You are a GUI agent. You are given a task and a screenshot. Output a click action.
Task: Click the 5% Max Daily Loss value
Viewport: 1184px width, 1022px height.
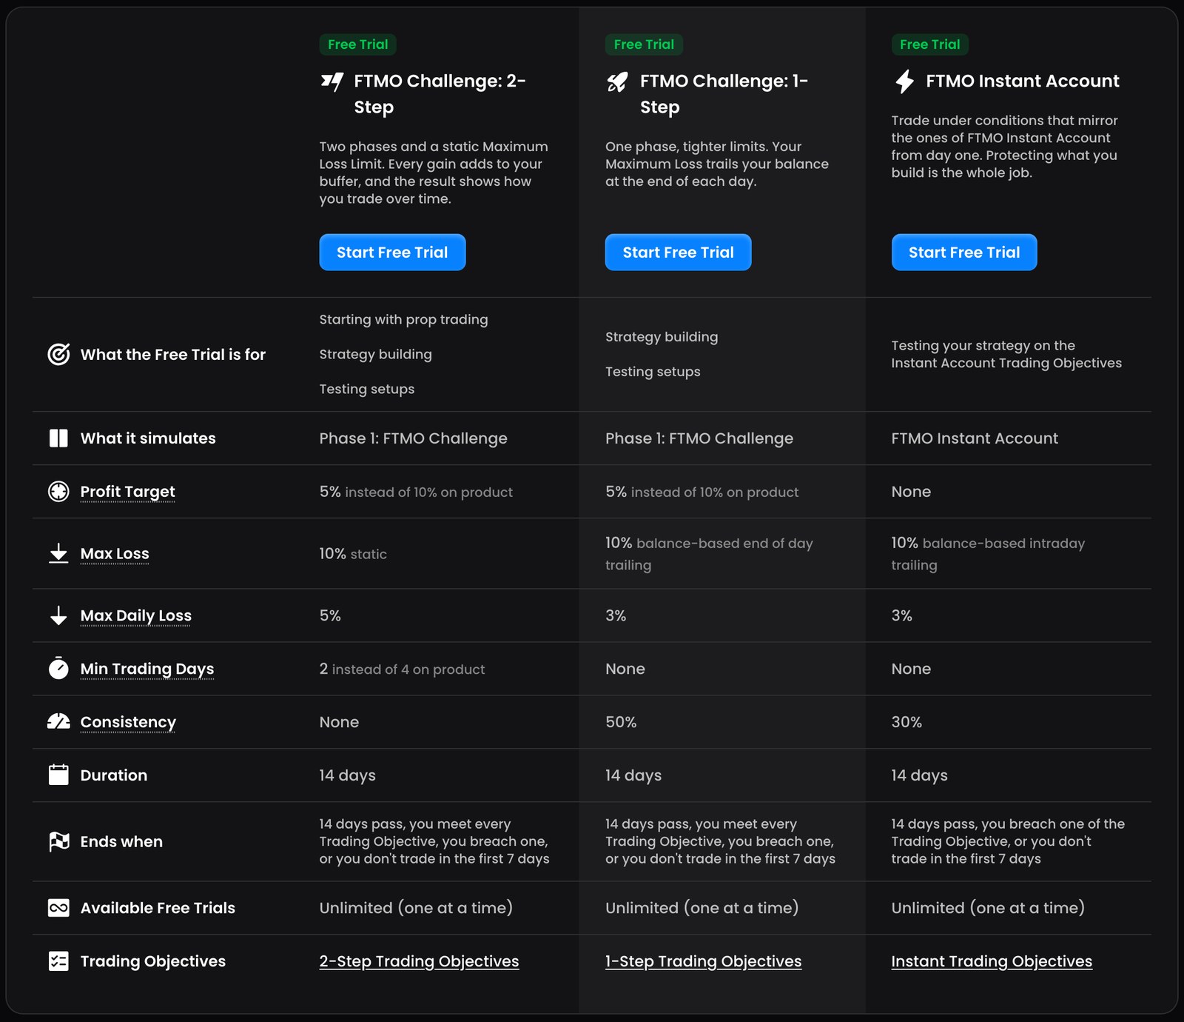point(330,615)
